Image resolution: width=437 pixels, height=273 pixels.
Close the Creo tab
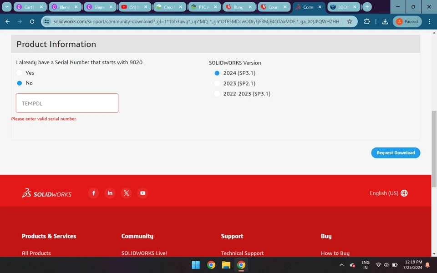pyautogui.click(x=181, y=7)
